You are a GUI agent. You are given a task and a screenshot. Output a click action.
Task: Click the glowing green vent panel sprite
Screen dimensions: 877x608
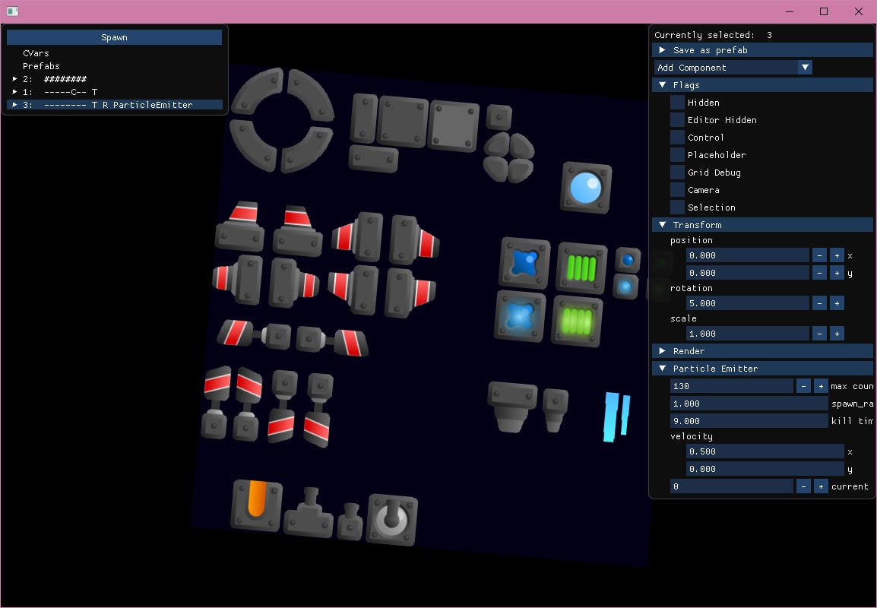click(x=578, y=321)
